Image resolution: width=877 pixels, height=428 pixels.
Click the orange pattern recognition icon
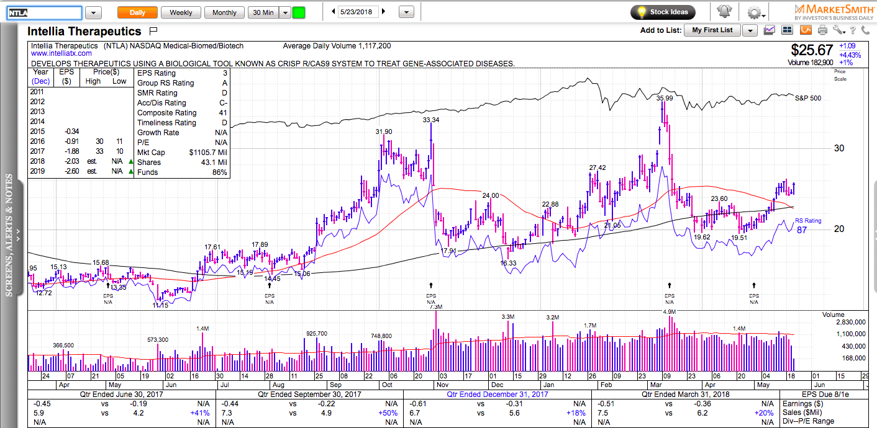tap(806, 30)
